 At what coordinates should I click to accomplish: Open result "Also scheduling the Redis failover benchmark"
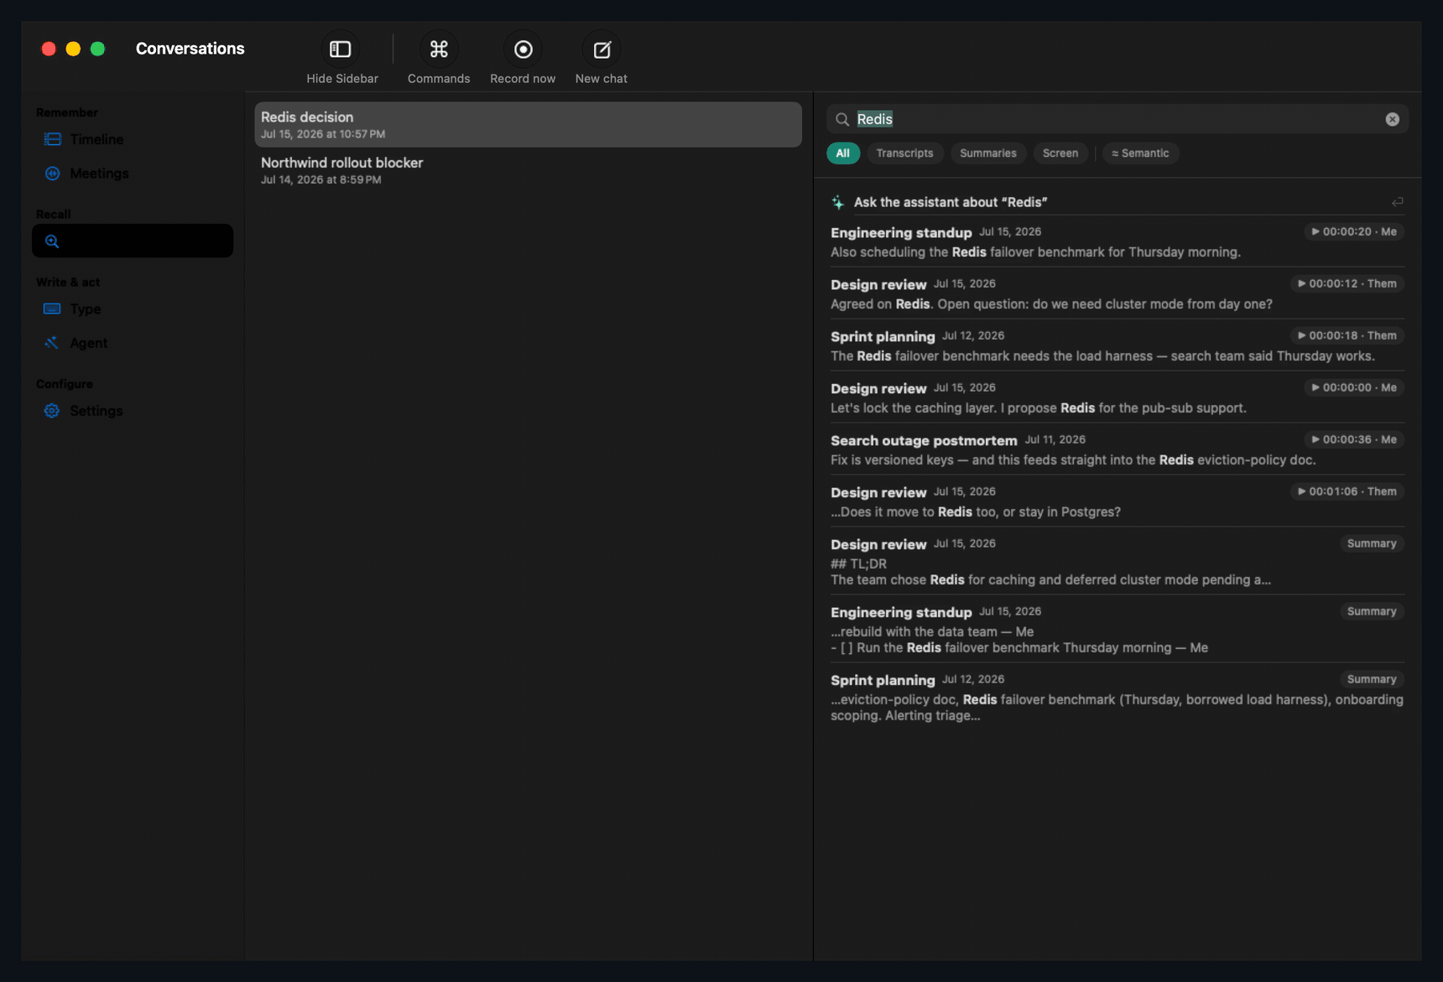pos(1117,242)
